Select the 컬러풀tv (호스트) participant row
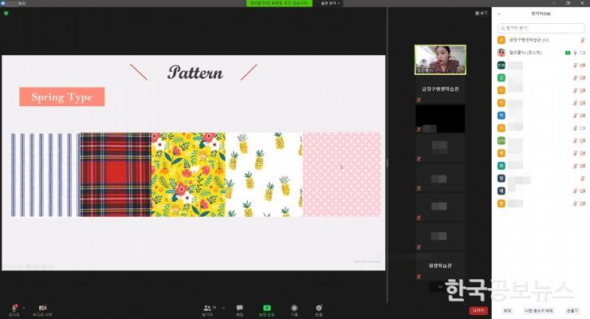The width and height of the screenshot is (590, 319). (541, 53)
